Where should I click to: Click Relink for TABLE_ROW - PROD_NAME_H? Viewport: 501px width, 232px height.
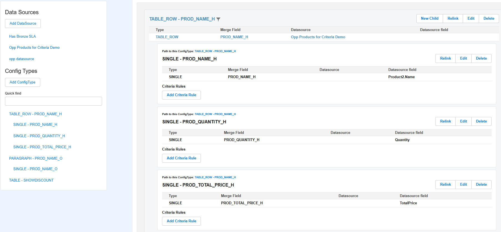point(453,19)
